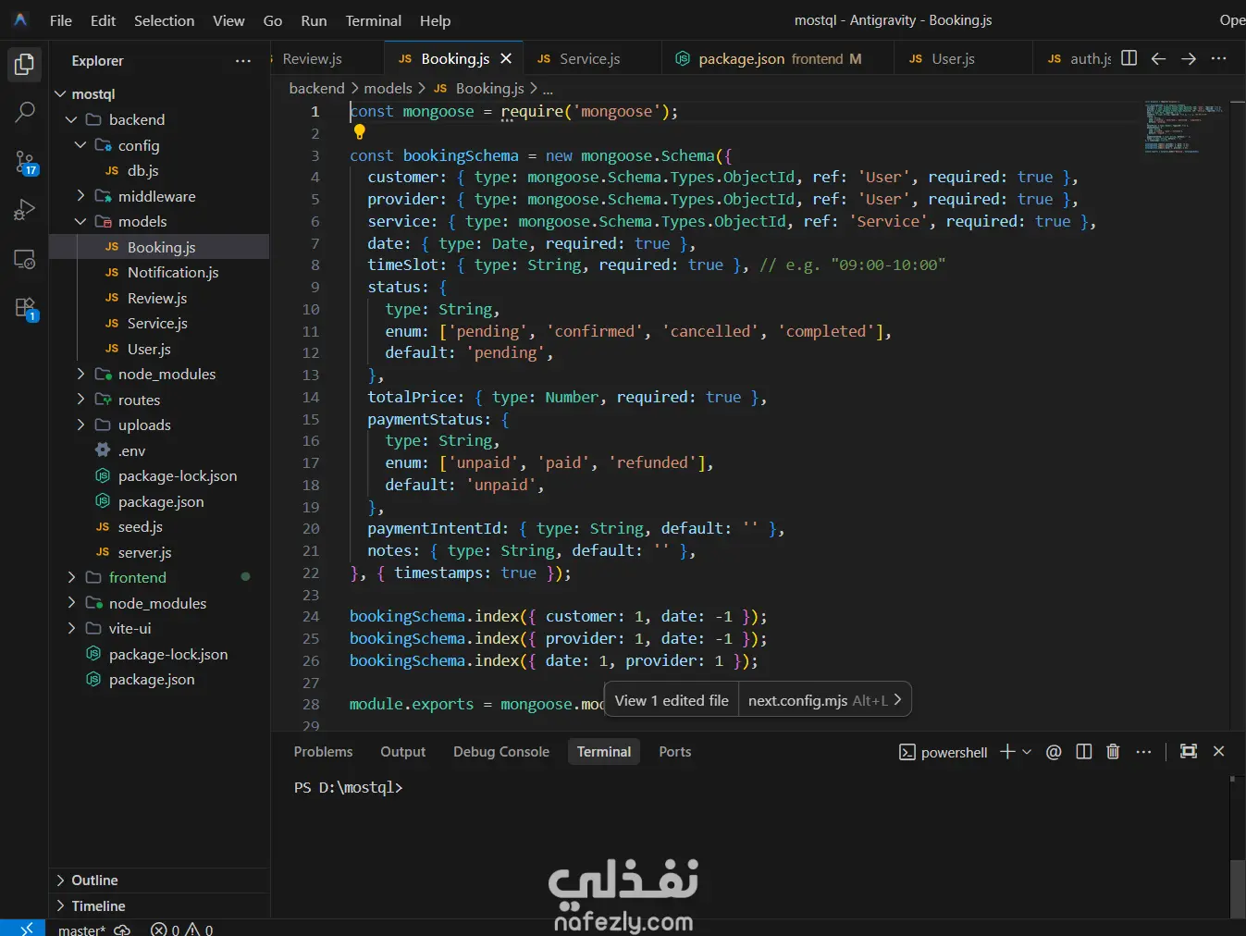Open the Run menu

(x=314, y=20)
